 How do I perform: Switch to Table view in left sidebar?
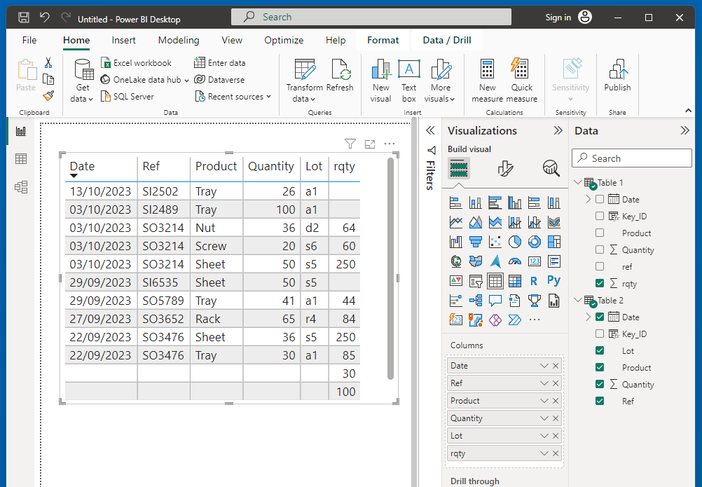click(21, 159)
